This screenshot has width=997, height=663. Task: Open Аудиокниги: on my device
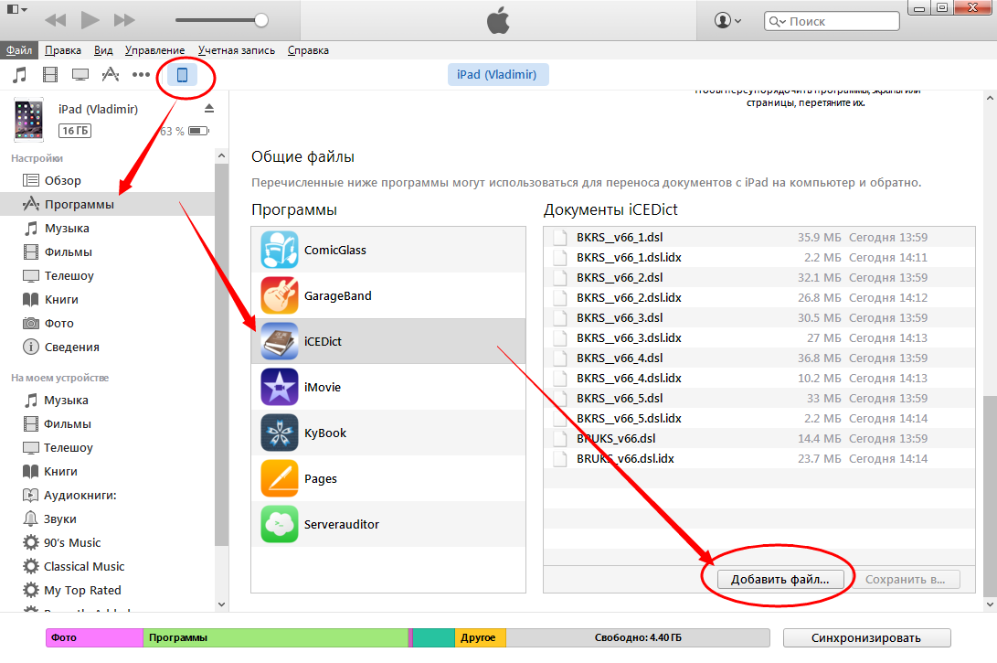(x=108, y=495)
